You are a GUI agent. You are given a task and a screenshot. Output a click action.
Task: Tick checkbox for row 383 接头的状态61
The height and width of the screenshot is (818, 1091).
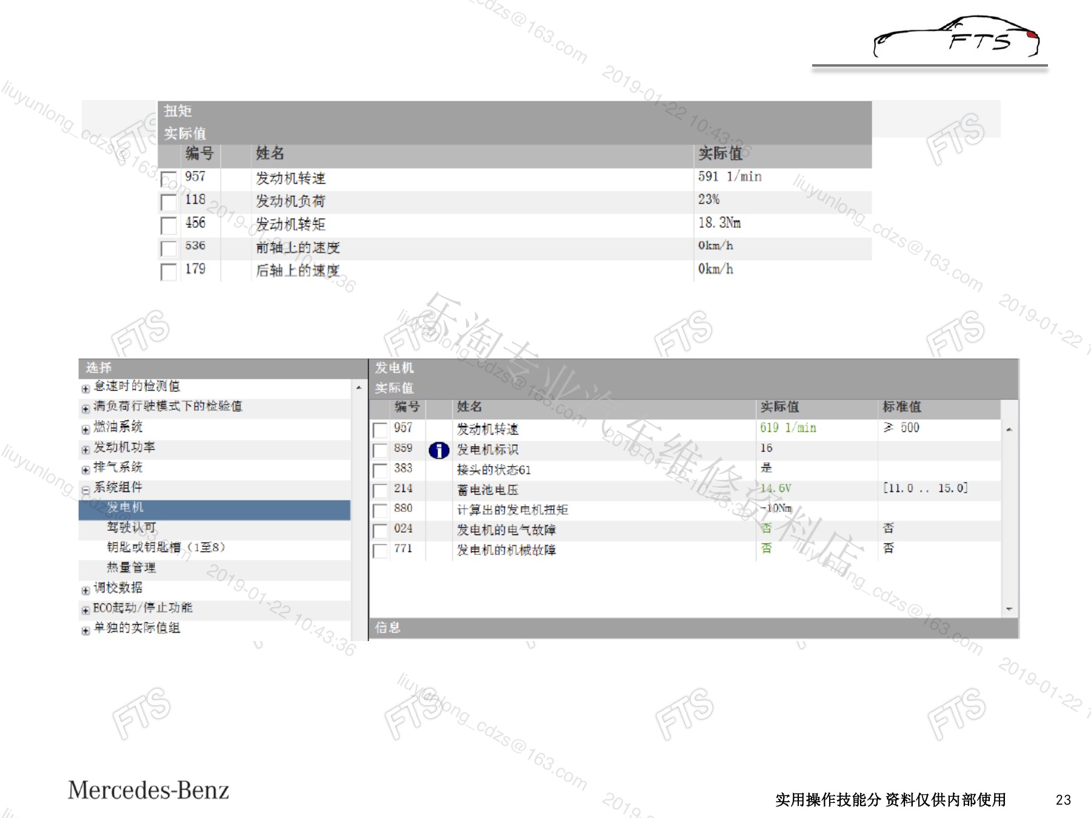pos(380,470)
